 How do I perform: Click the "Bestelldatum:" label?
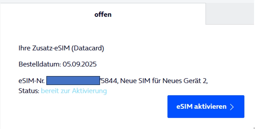tap(40, 65)
